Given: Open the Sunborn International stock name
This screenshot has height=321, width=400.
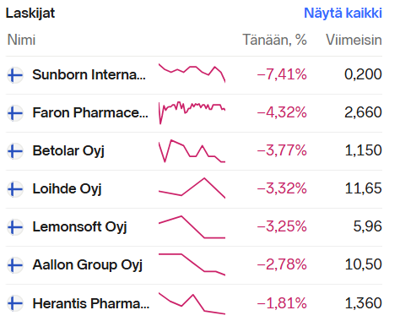Looking at the screenshot, I should [89, 75].
